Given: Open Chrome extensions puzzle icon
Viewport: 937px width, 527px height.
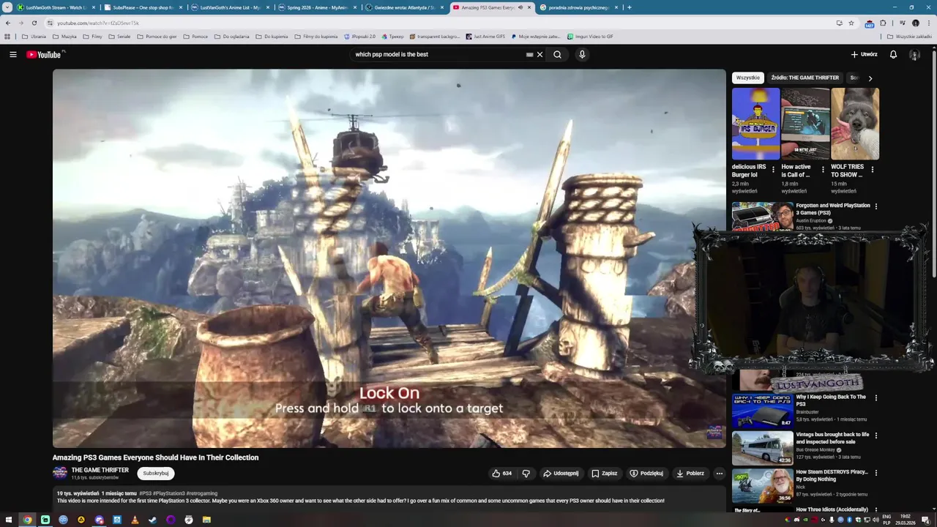Looking at the screenshot, I should coord(883,23).
